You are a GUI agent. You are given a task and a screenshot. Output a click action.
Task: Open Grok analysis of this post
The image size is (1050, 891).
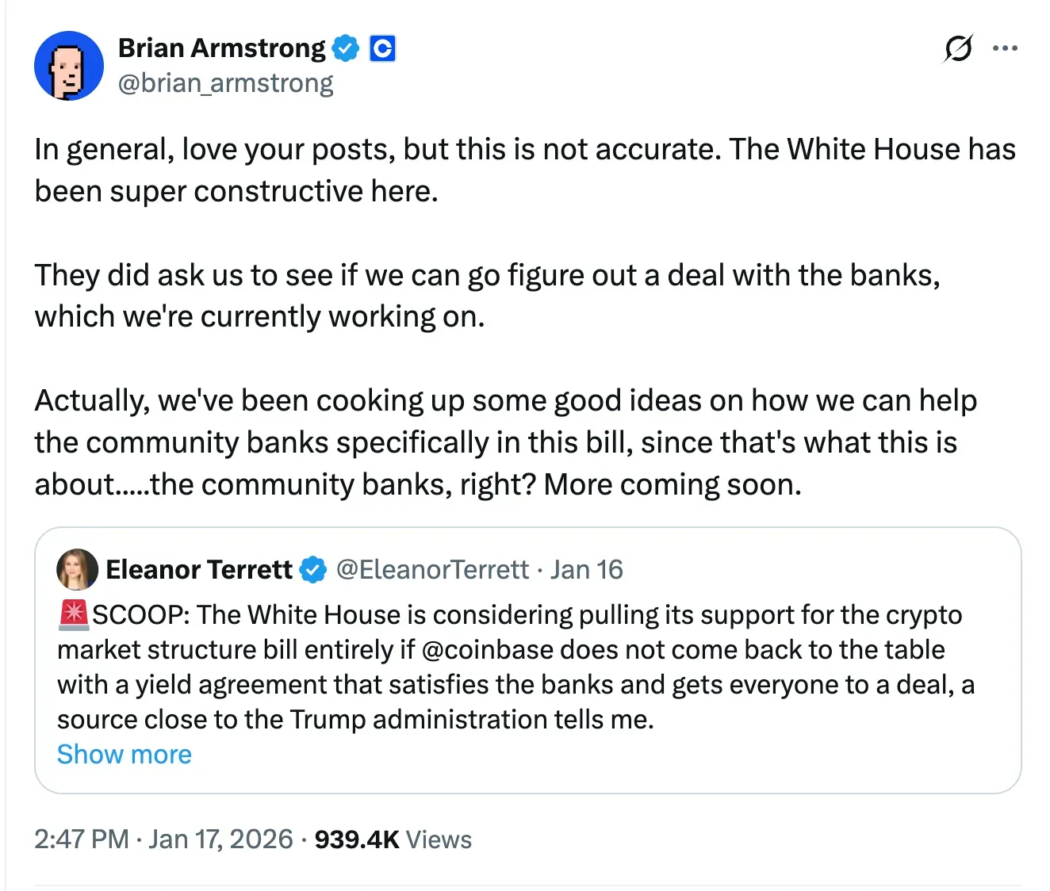click(x=957, y=48)
